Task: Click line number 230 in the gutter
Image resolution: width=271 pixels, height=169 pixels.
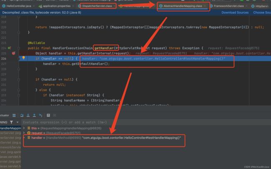Action: [4, 80]
